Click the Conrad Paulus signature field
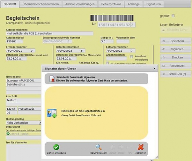This screenshot has height=161, width=192. [23, 134]
